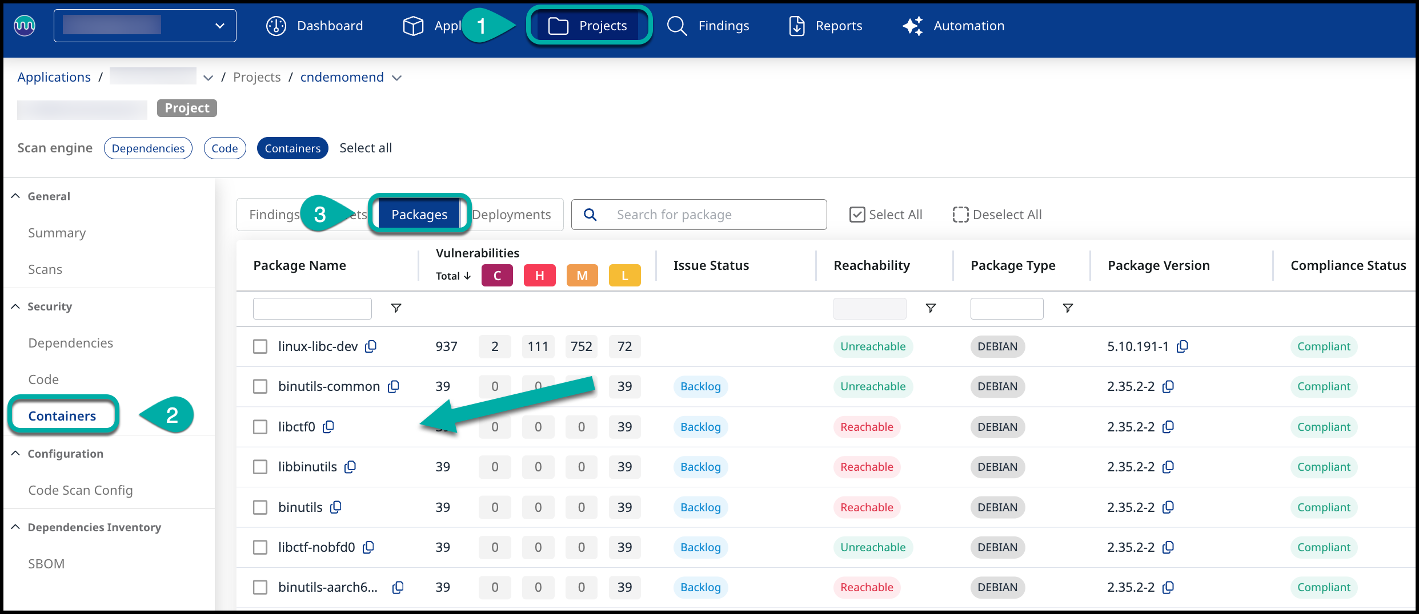The height and width of the screenshot is (614, 1419).
Task: Click the Reachability filter funnel icon
Action: (931, 308)
